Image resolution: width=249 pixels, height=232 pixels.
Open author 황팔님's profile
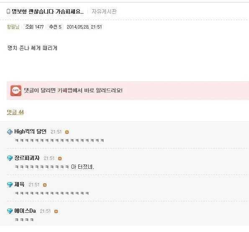tap(13, 27)
